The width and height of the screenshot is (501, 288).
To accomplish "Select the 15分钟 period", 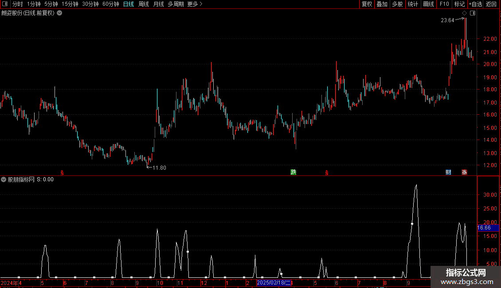I will pyautogui.click(x=70, y=4).
